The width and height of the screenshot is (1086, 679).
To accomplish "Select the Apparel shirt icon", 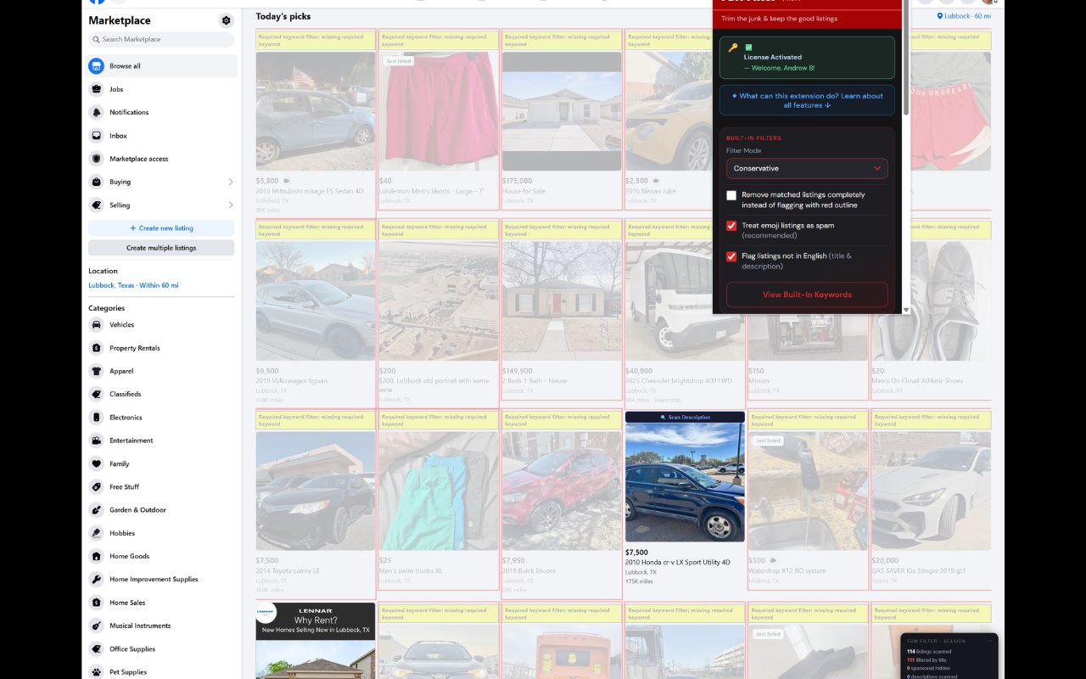I will pos(97,371).
